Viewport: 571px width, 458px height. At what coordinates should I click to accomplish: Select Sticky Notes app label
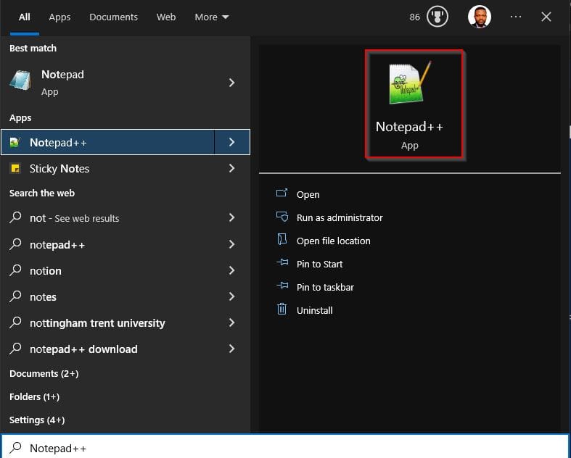[x=59, y=169]
